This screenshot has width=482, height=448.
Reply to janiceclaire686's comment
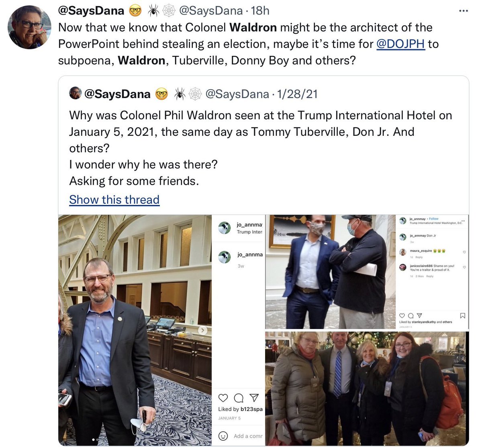tap(430, 276)
